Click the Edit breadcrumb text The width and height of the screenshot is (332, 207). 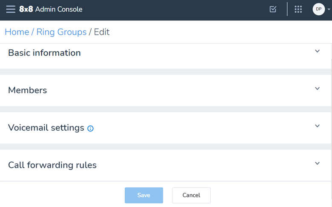pos(102,32)
